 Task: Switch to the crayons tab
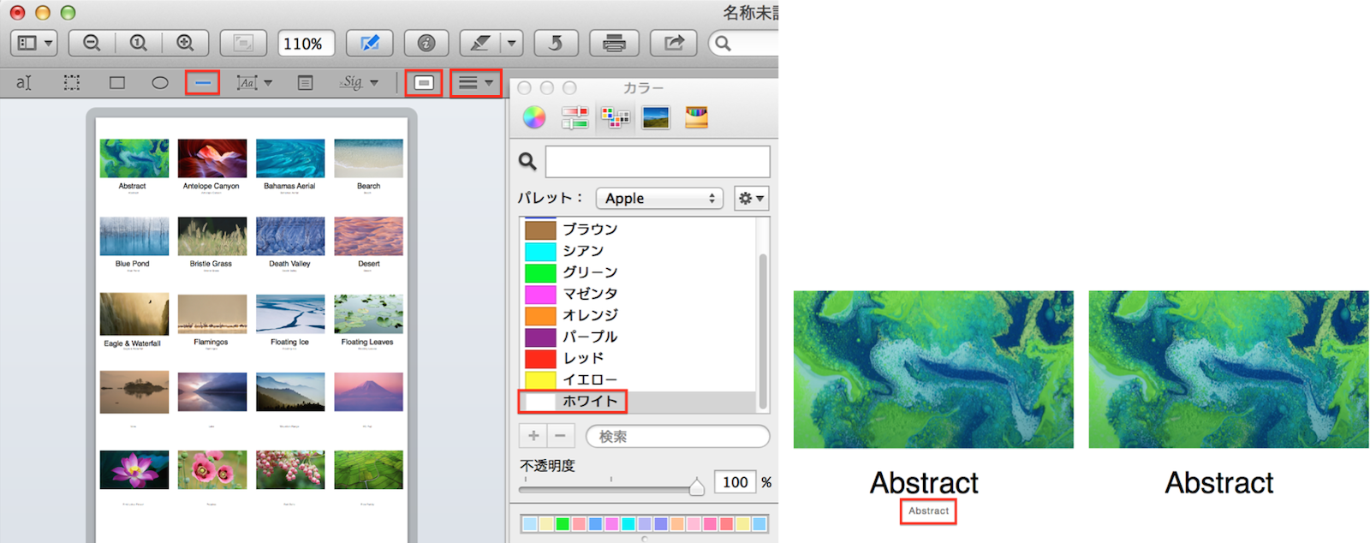click(x=696, y=117)
